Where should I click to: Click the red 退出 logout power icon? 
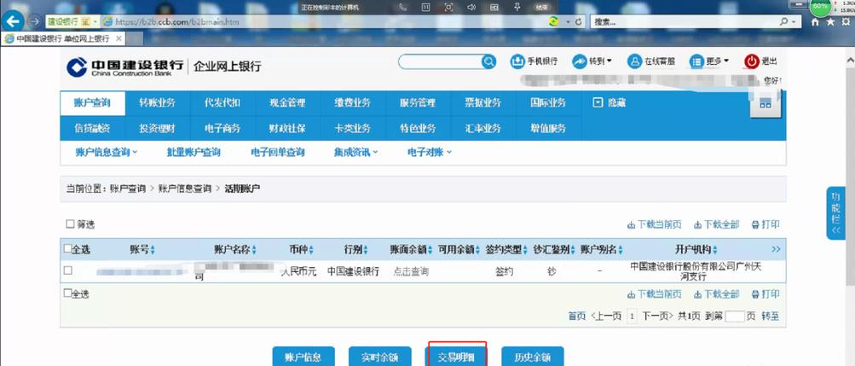pyautogui.click(x=751, y=61)
